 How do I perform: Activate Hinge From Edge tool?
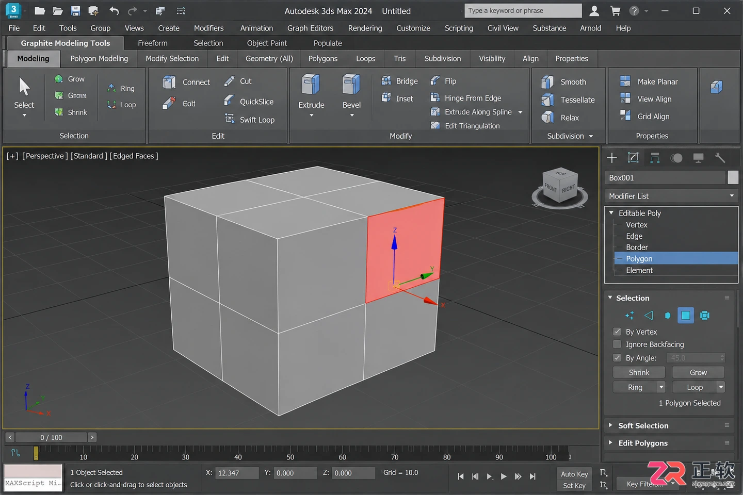tap(465, 98)
